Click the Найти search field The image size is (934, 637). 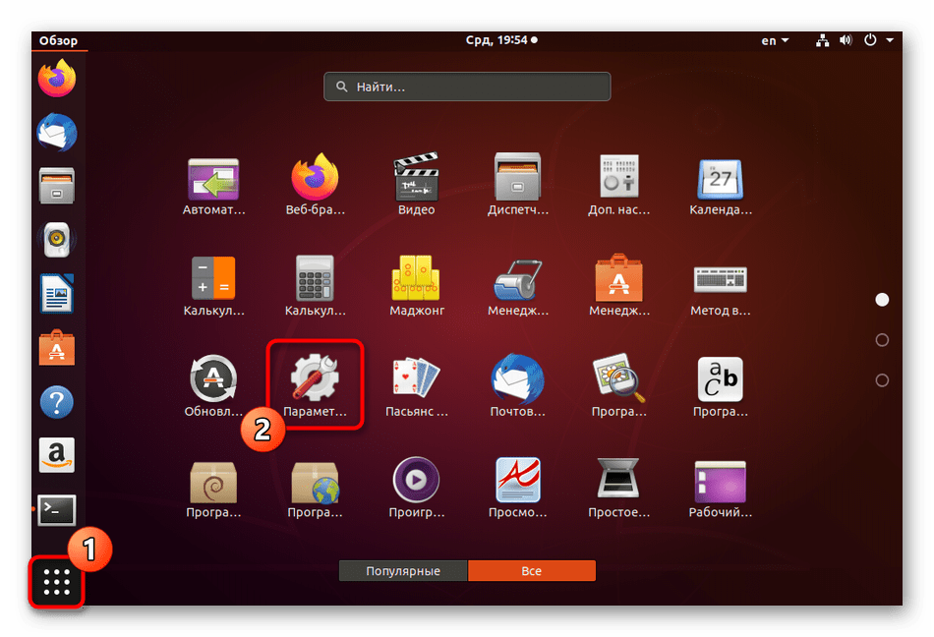tap(467, 87)
